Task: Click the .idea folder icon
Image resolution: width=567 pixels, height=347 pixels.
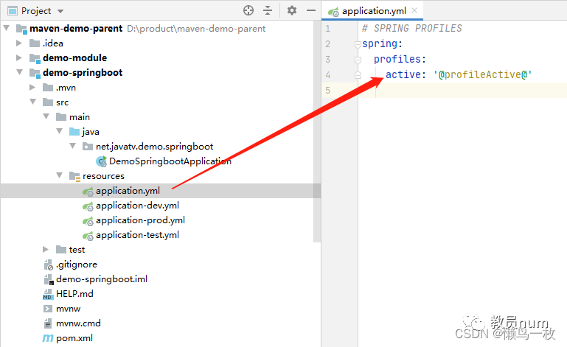Action: point(35,43)
